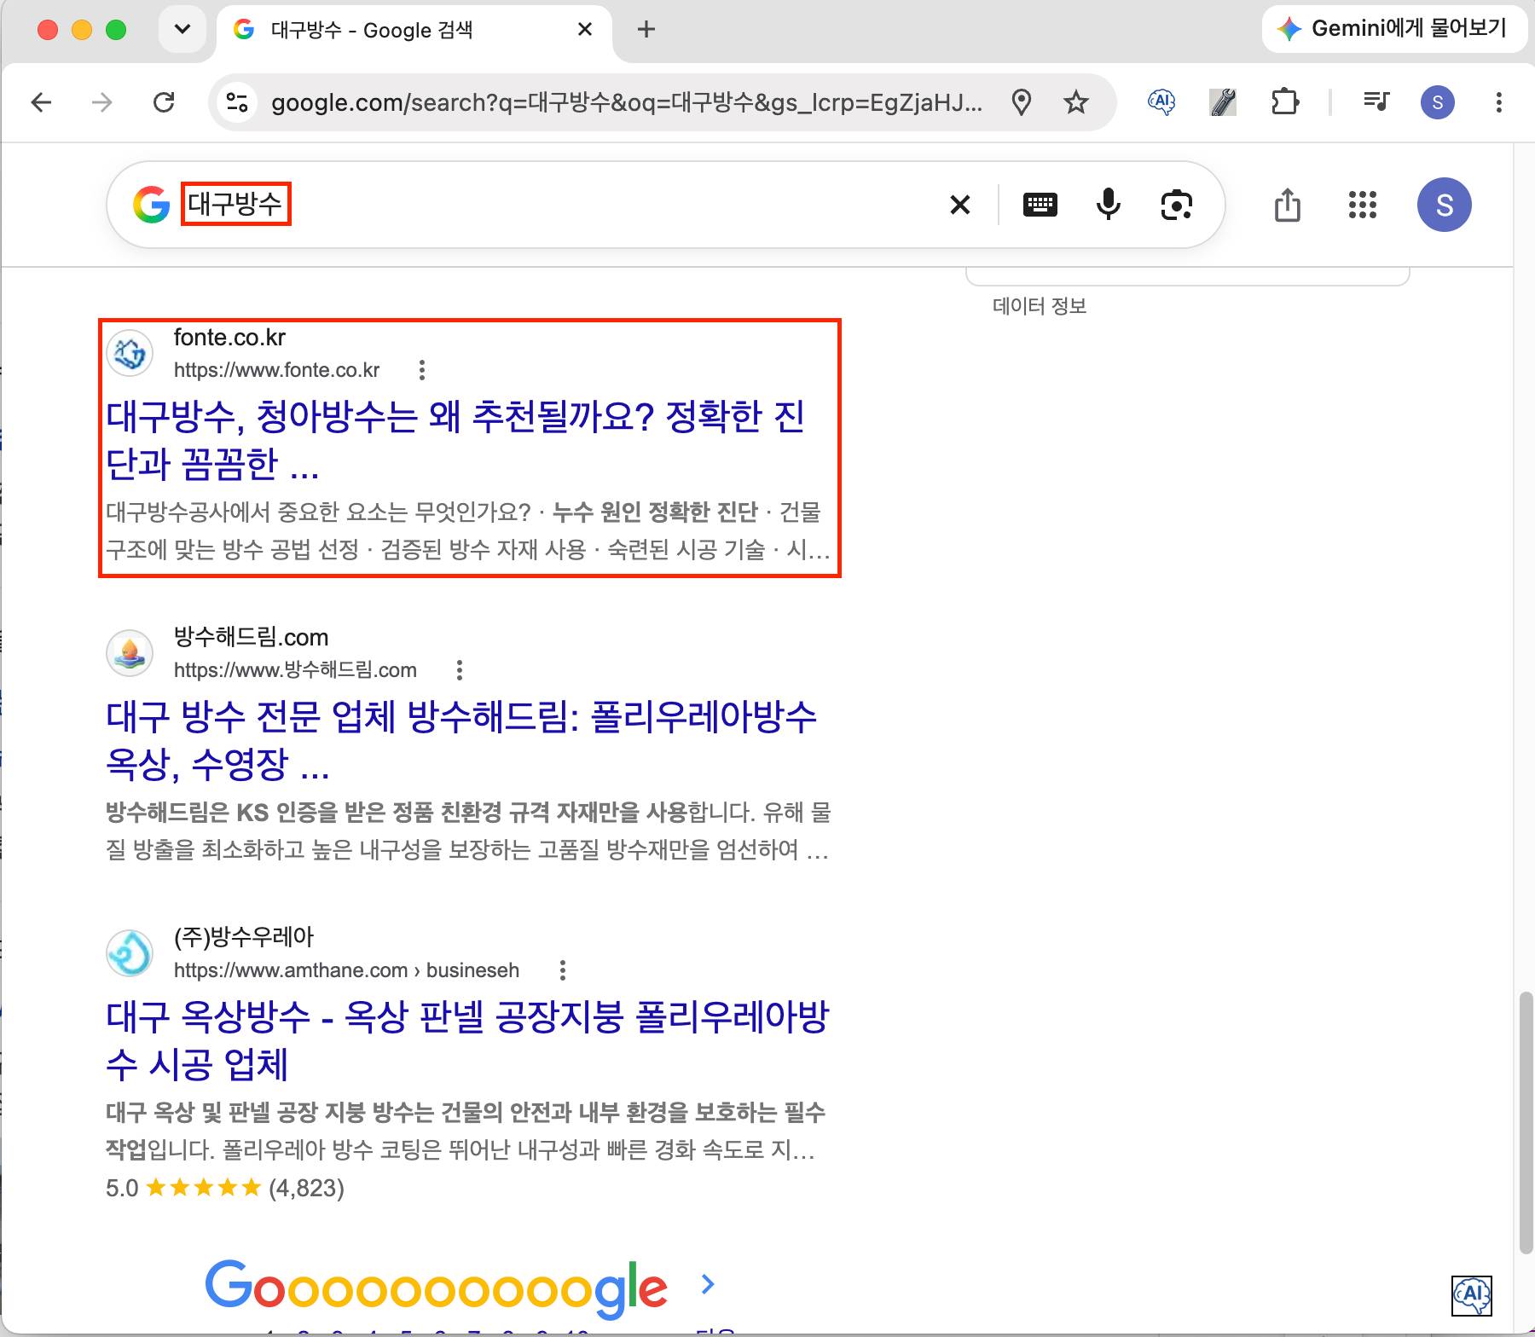Open the AI brain extension in toolbar
Image resolution: width=1535 pixels, height=1337 pixels.
point(1161,103)
